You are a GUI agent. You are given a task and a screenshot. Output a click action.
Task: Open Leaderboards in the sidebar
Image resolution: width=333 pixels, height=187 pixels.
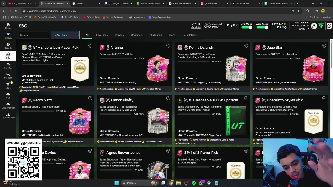click(x=8, y=116)
